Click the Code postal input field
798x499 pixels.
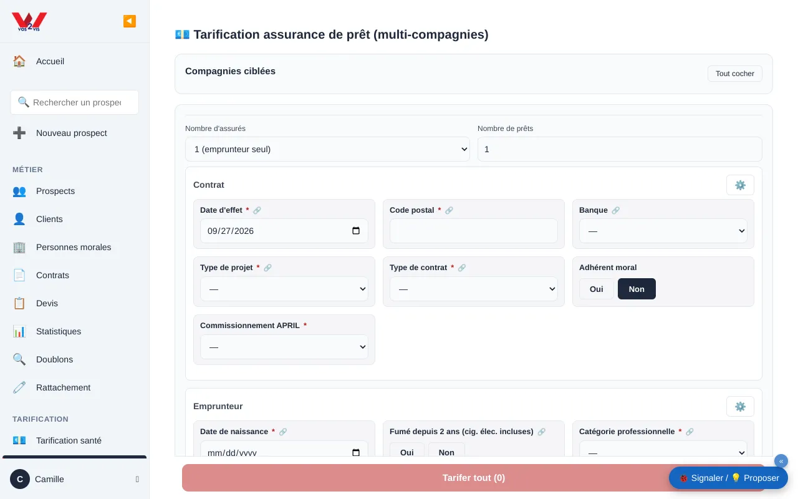(x=474, y=231)
